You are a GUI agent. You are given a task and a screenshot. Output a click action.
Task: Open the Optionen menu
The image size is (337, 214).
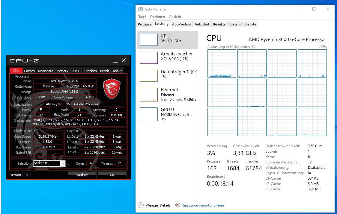pyautogui.click(x=157, y=17)
